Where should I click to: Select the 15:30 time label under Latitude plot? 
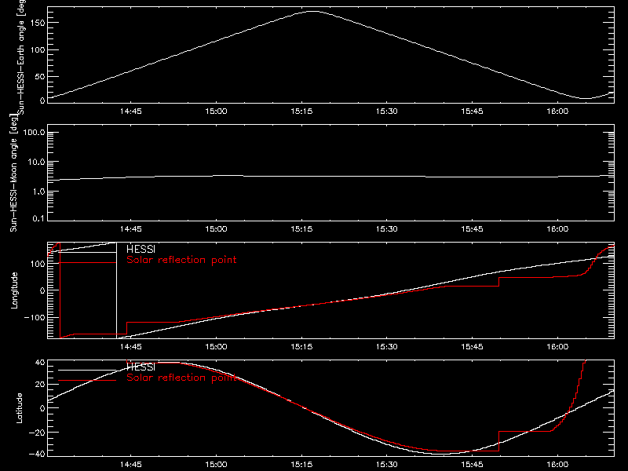click(386, 465)
